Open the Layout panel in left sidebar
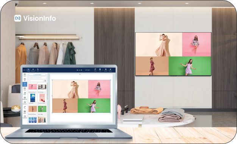This screenshot has width=237, height=144. coord(25,75)
